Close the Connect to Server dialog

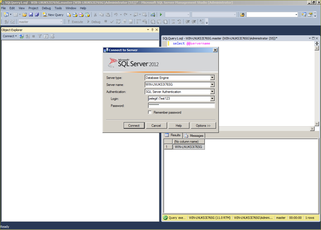point(215,50)
